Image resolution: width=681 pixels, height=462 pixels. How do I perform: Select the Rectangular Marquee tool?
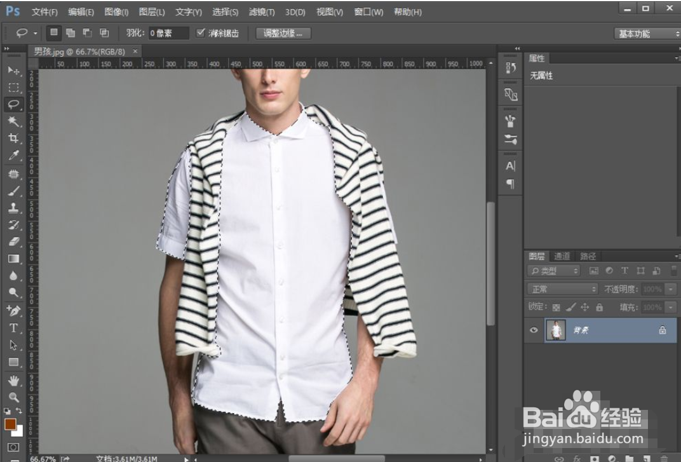(13, 87)
